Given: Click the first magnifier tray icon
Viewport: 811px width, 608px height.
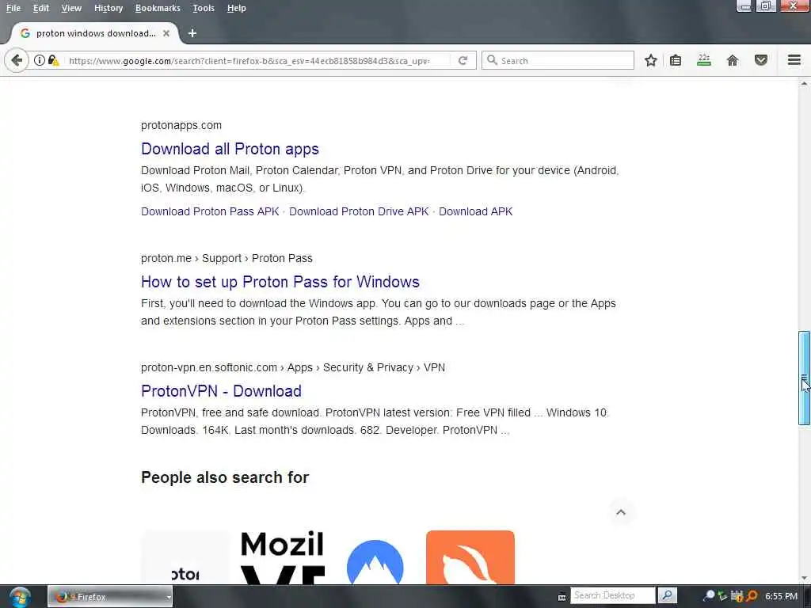Looking at the screenshot, I should (709, 596).
